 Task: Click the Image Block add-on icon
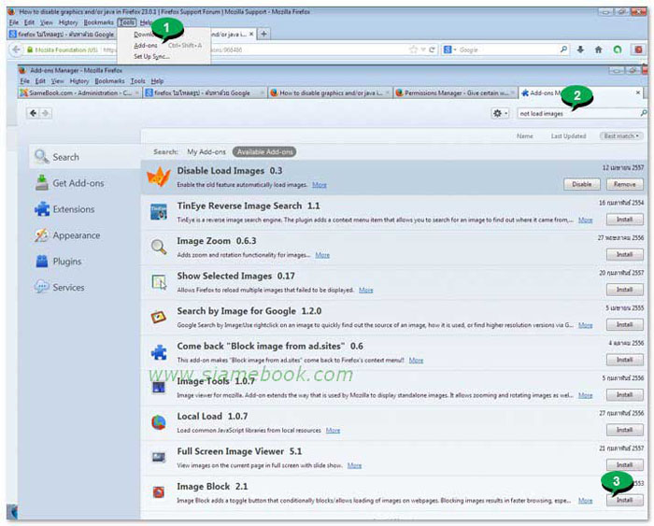(159, 492)
